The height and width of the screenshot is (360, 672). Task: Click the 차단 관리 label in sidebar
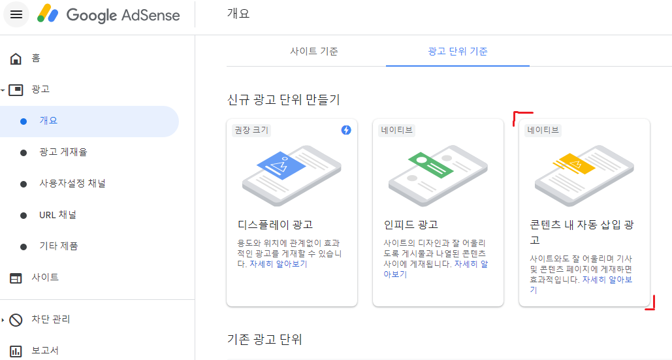pos(50,319)
